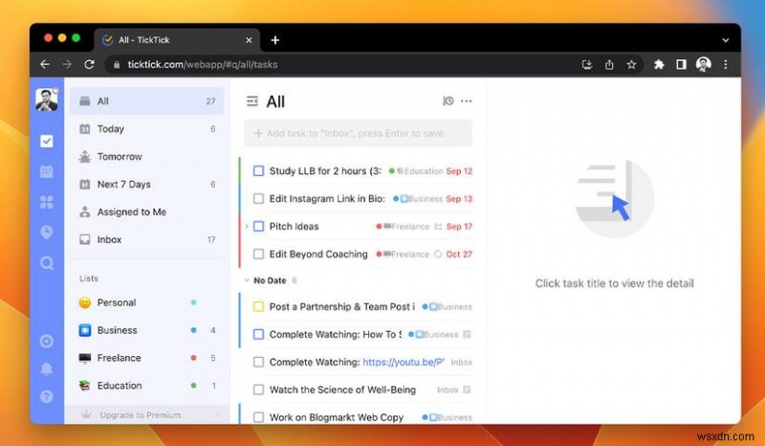Image resolution: width=765 pixels, height=446 pixels.
Task: Click the browser forward arrow
Action: click(67, 64)
